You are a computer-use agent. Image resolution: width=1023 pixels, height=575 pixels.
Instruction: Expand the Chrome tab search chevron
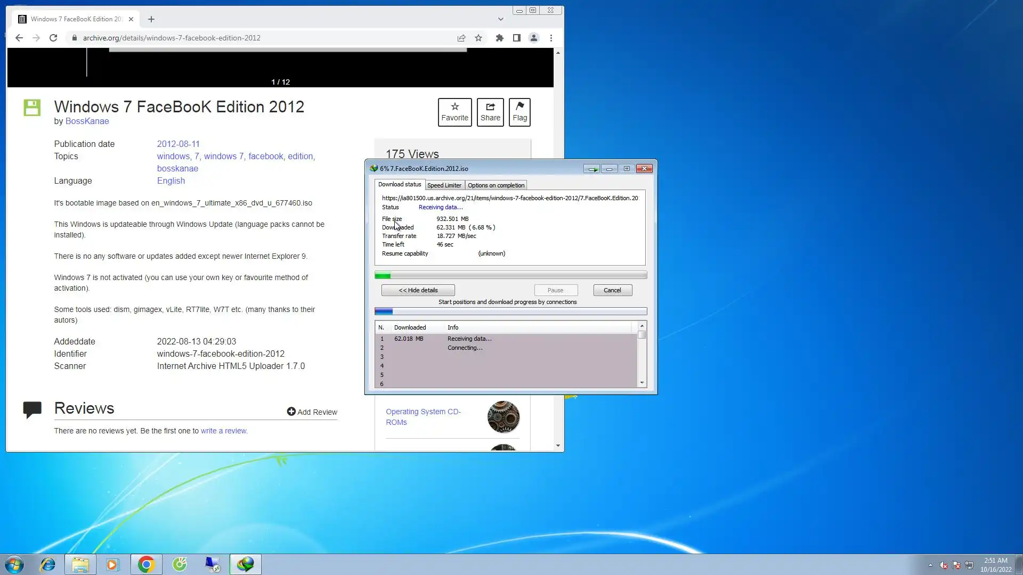pyautogui.click(x=500, y=19)
